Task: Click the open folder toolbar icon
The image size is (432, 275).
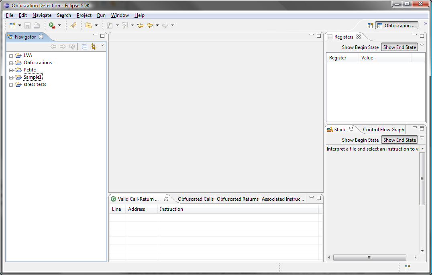Action: [x=88, y=25]
